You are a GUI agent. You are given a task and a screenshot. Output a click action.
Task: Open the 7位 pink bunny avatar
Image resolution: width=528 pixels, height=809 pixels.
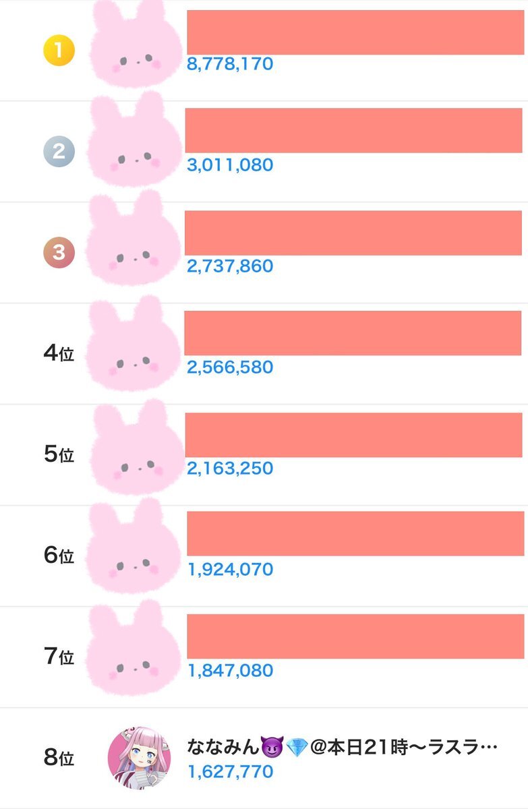click(135, 651)
